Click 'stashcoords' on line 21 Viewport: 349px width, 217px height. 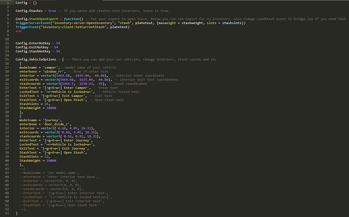tap(30, 83)
